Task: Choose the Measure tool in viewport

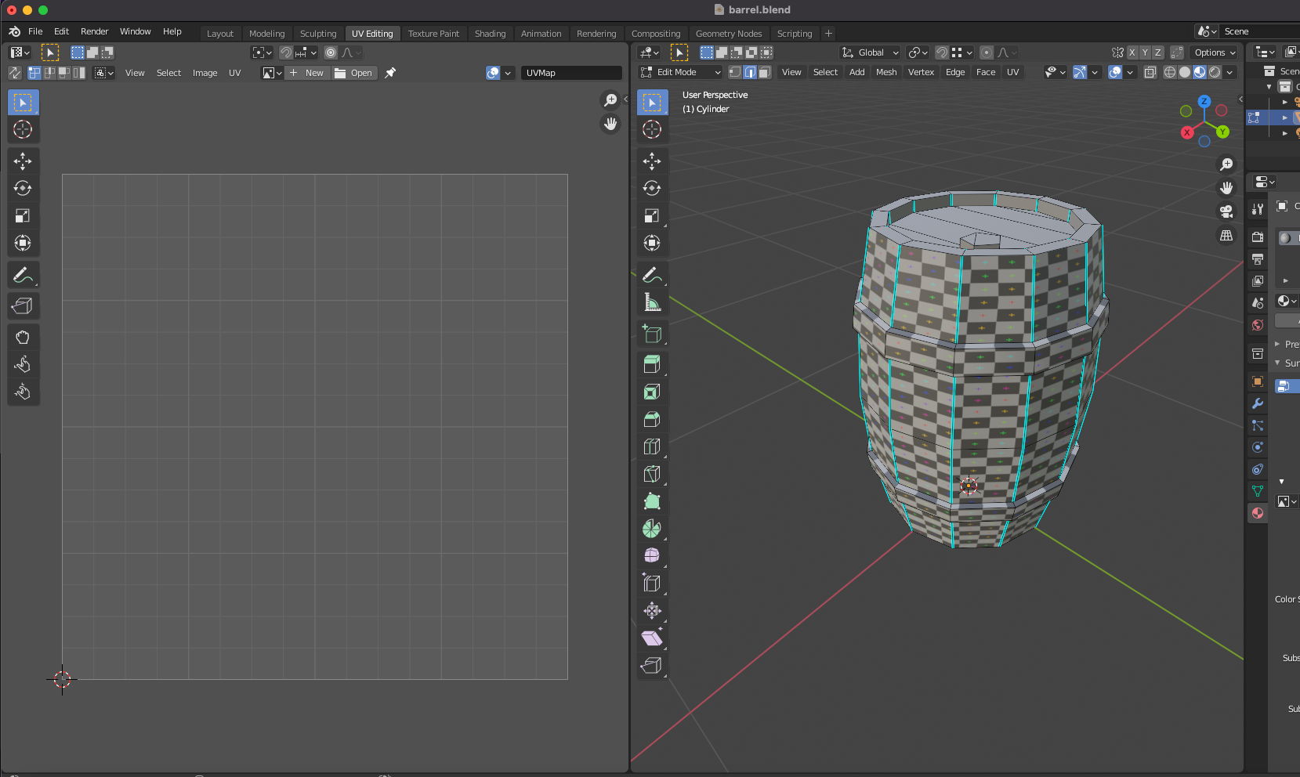Action: click(651, 302)
